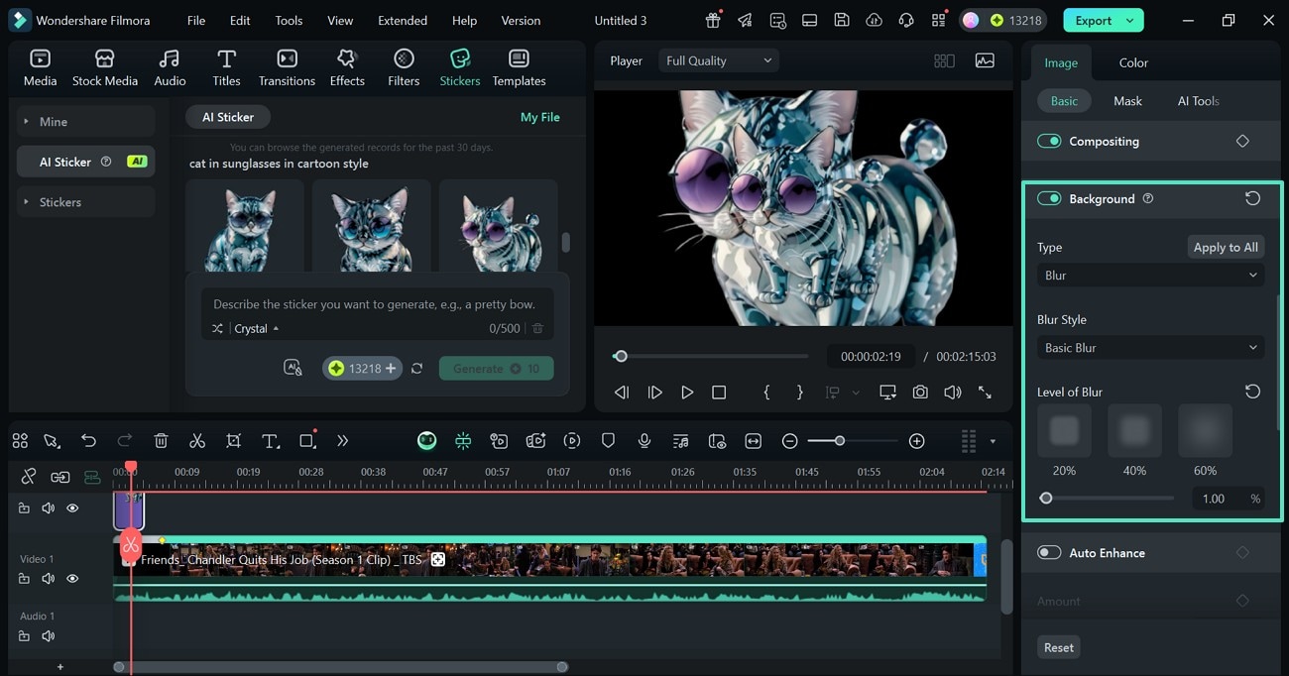Click the Undo arrow in timeline toolbar
The width and height of the screenshot is (1289, 676).
[89, 441]
